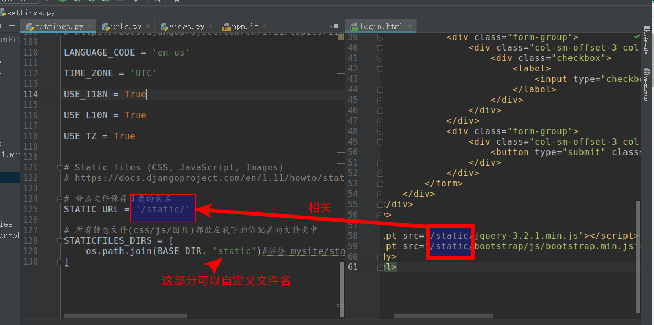Fold the label element at line 42

coord(380,68)
